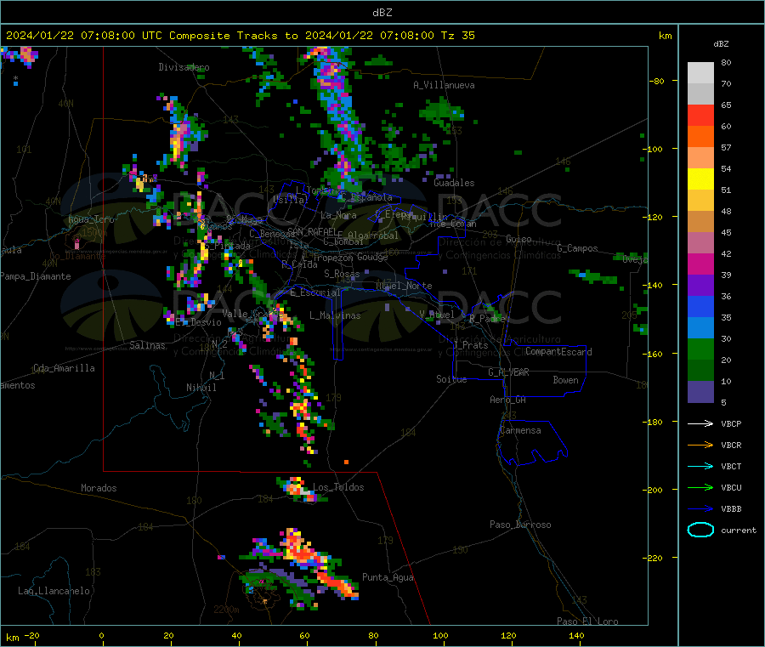
Task: Click the 'J_Prats' map label
Action: 471,345
